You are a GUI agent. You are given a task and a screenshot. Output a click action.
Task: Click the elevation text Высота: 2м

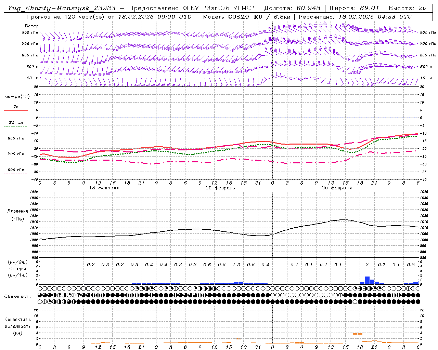pos(408,8)
